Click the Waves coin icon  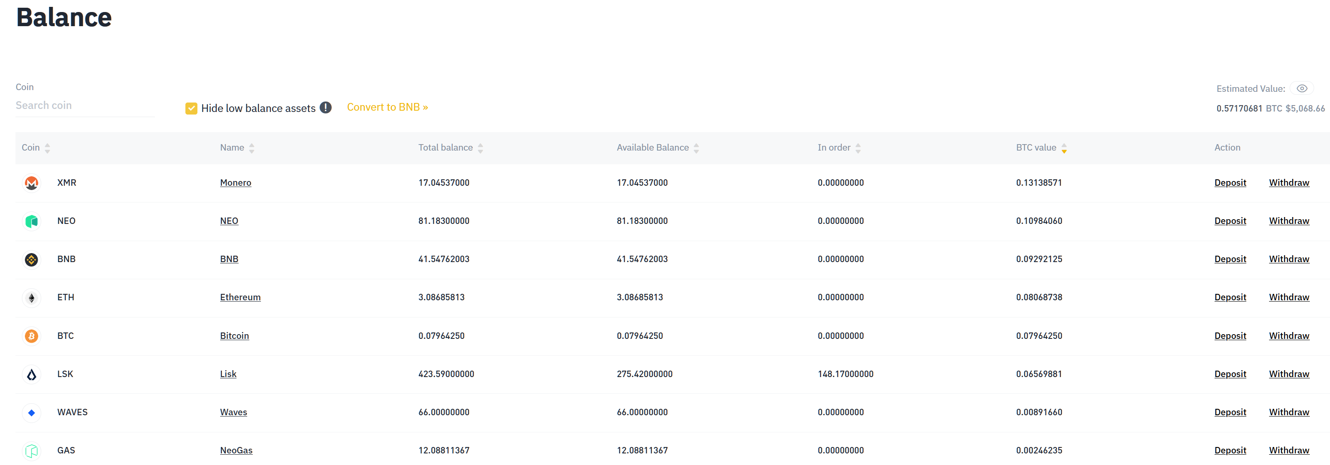click(x=31, y=412)
